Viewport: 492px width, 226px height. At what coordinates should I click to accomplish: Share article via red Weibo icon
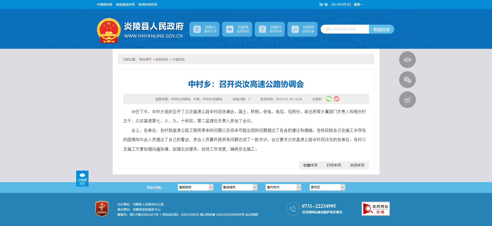(x=337, y=99)
